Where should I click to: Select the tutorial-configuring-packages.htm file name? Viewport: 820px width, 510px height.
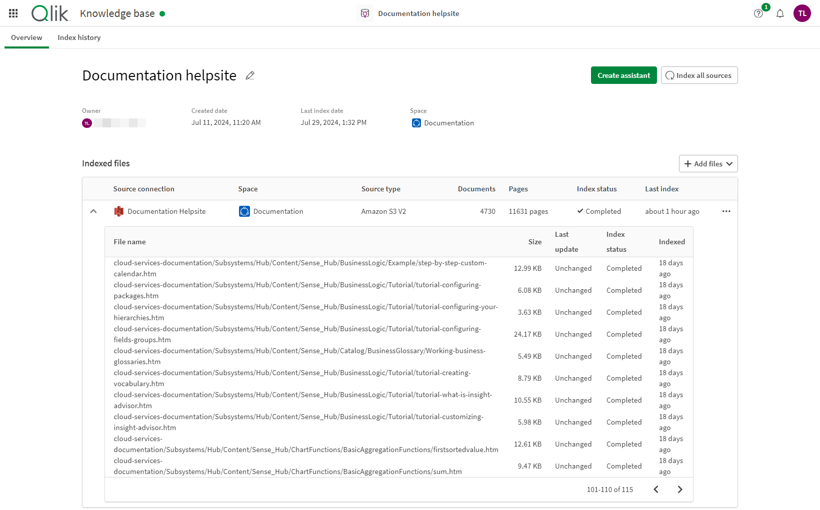pyautogui.click(x=297, y=290)
